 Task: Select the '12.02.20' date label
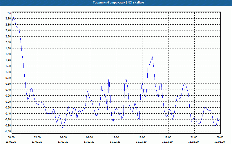220,142
